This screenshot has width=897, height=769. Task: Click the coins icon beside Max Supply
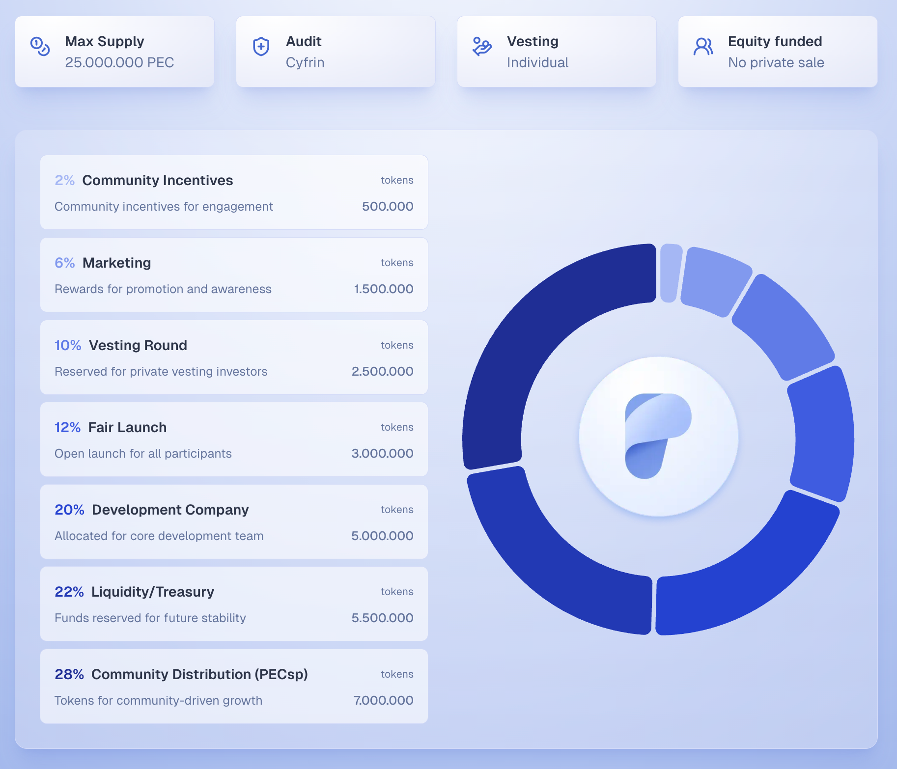(x=40, y=47)
